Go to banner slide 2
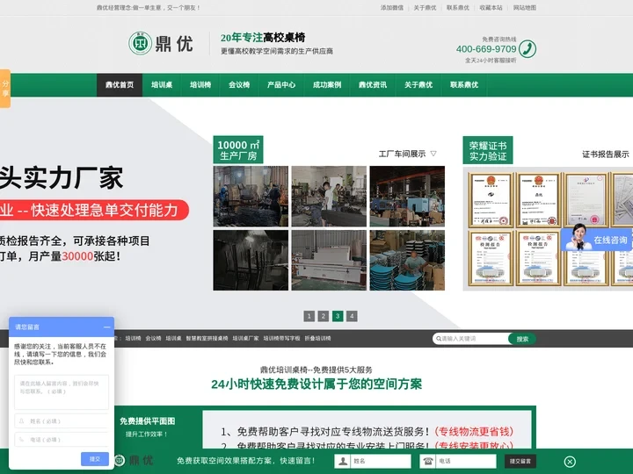Viewport: 633px width, 474px height. pos(323,316)
